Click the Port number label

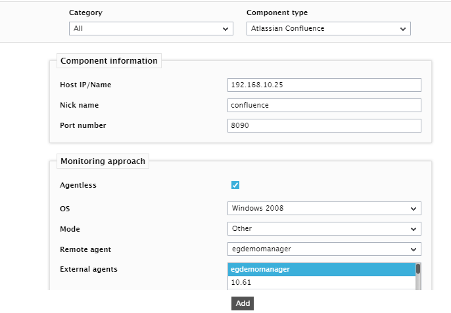83,125
